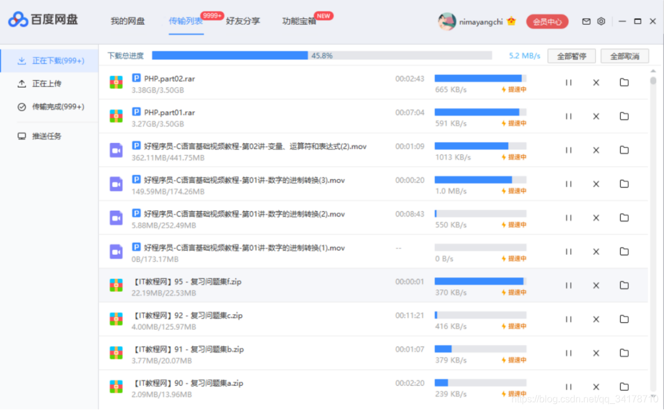664x410 pixels.
Task: Open folder for PHP.part01.rar
Action: point(624,116)
